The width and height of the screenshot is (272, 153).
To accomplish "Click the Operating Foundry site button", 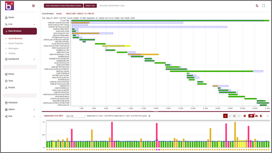I will (x=63, y=6).
